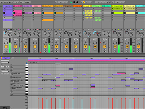Select the 5 Oxi Bass Rack track header
The width and height of the screenshot is (145, 109).
pos(48,6)
